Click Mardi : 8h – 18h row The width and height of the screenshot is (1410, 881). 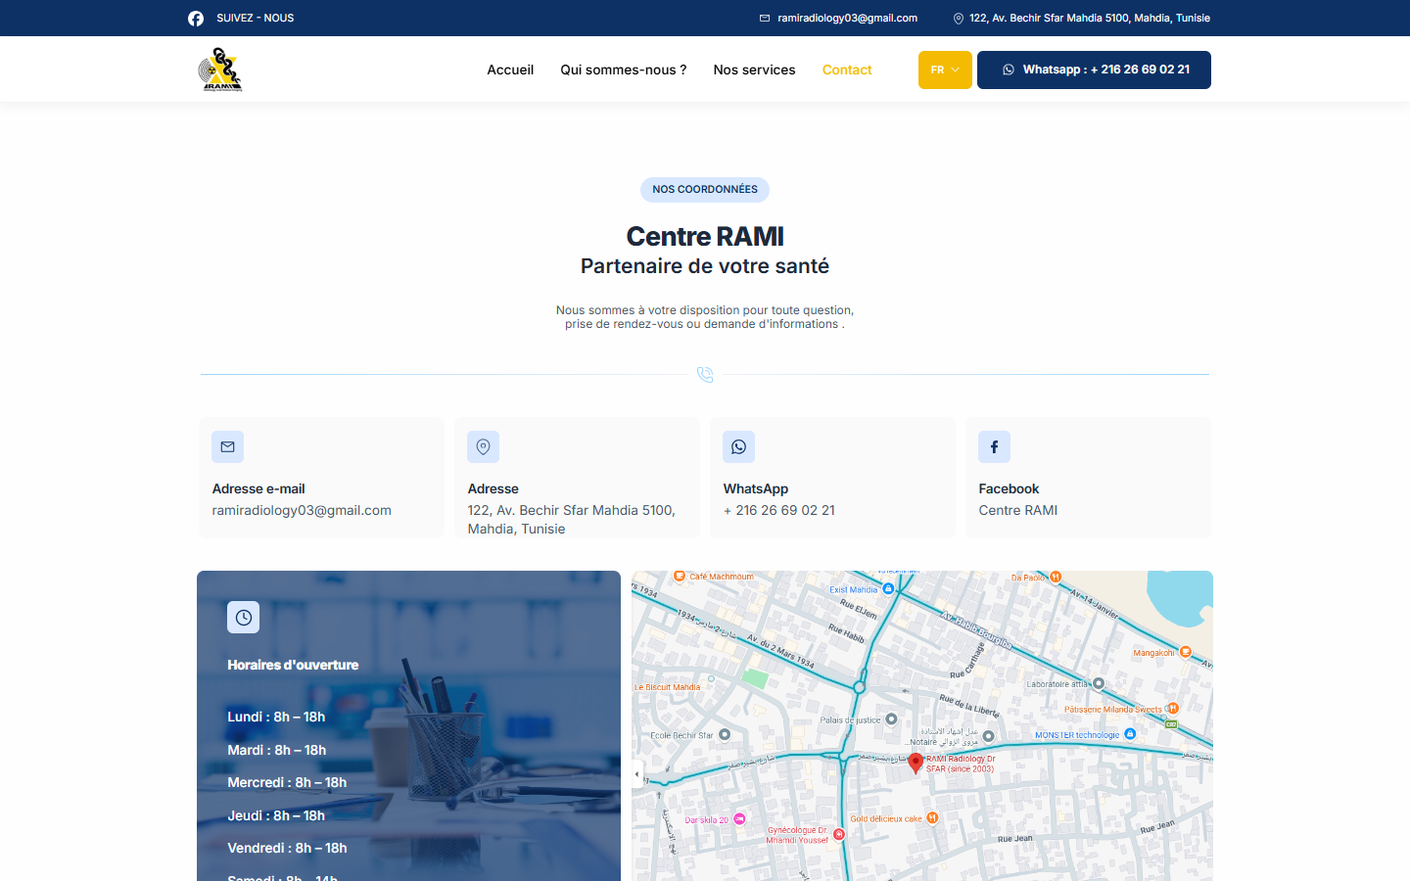click(x=277, y=750)
